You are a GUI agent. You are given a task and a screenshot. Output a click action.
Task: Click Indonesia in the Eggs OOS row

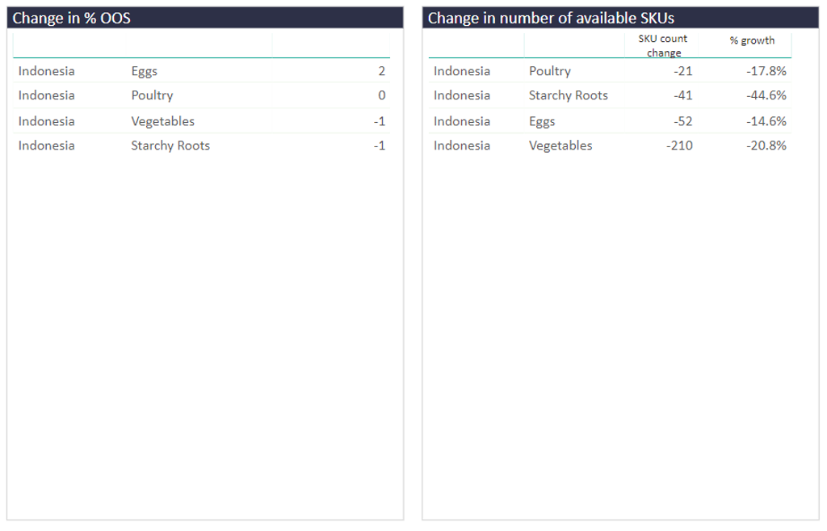click(46, 71)
